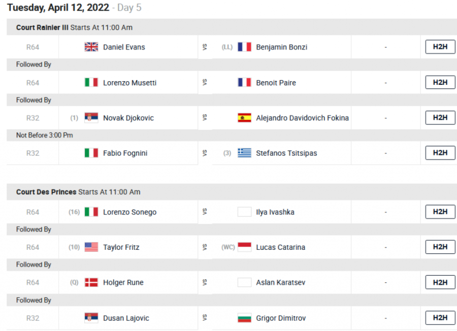The height and width of the screenshot is (331, 457).
Task: Click the Serbian flag beside Novak Djokovic
Action: [91, 118]
